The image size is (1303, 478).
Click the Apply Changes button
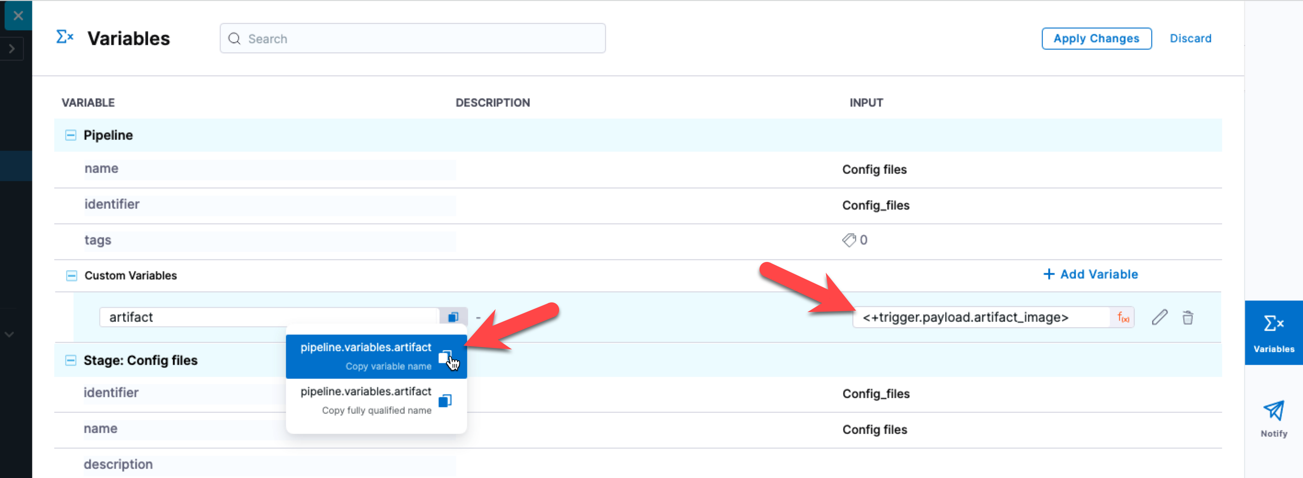1096,39
